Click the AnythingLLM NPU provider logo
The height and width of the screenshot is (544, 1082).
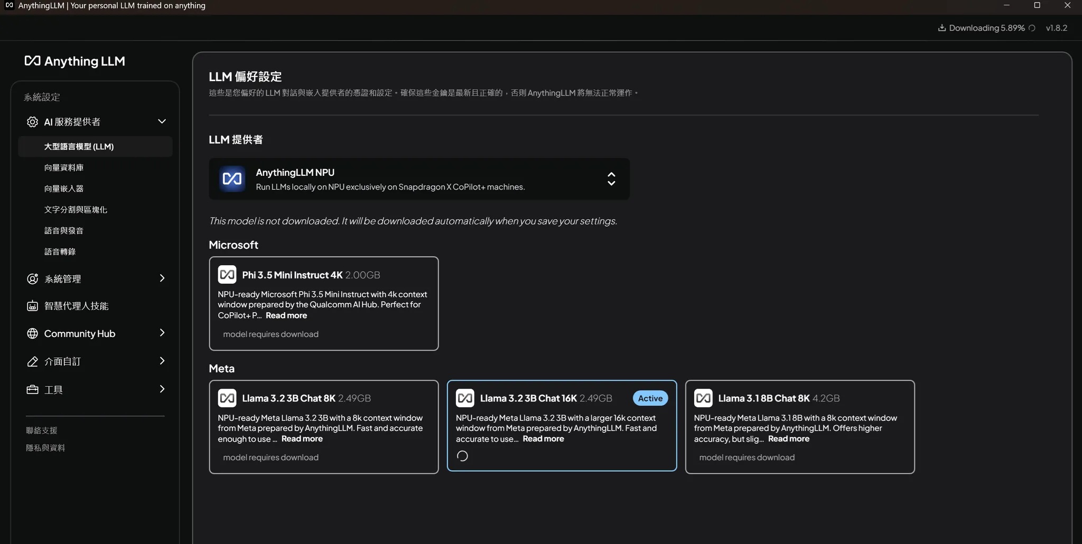click(x=232, y=179)
